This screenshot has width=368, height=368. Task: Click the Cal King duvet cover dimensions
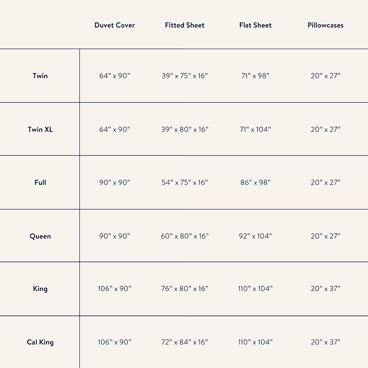115,342
